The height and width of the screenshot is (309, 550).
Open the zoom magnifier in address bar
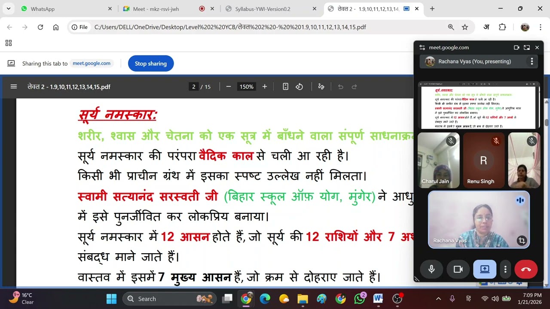[451, 27]
